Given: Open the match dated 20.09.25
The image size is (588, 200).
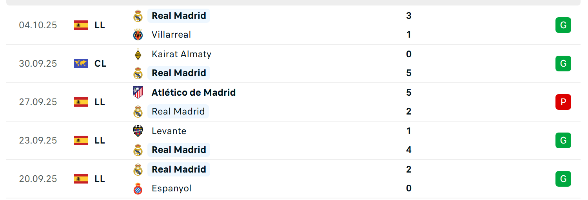Looking at the screenshot, I should (293, 179).
